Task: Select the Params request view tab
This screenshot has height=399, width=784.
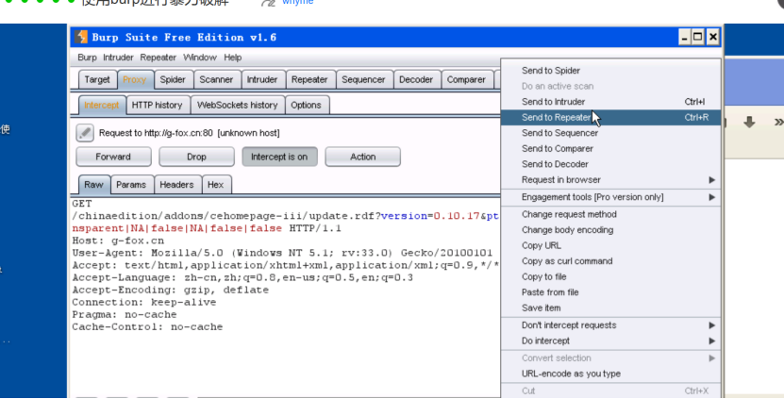Action: (131, 185)
